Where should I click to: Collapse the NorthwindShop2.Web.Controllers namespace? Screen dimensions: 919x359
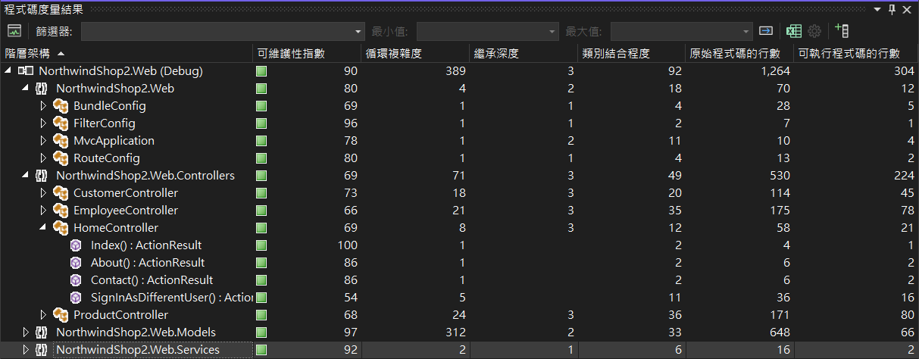click(x=26, y=176)
